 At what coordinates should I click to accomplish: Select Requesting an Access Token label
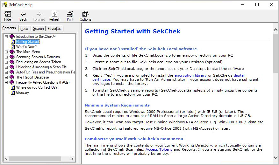(x=39, y=62)
